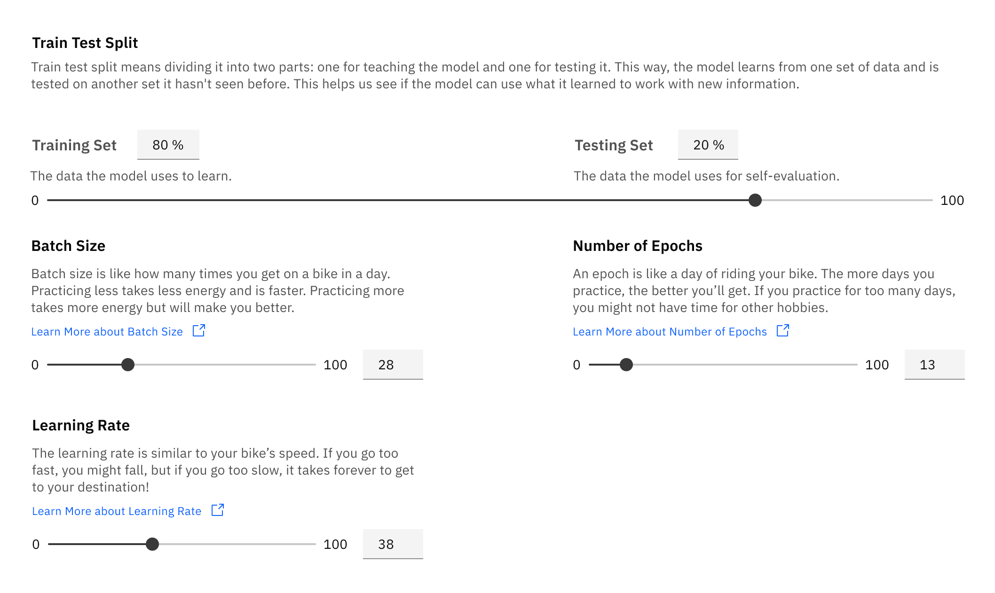Open Learn More about Learning Rate link
995x593 pixels.
[x=117, y=511]
